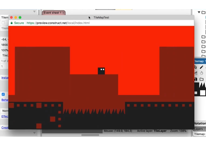This screenshot has width=206, height=146.
Task: Click the Create link in properties panel
Action: (x=5, y=127)
